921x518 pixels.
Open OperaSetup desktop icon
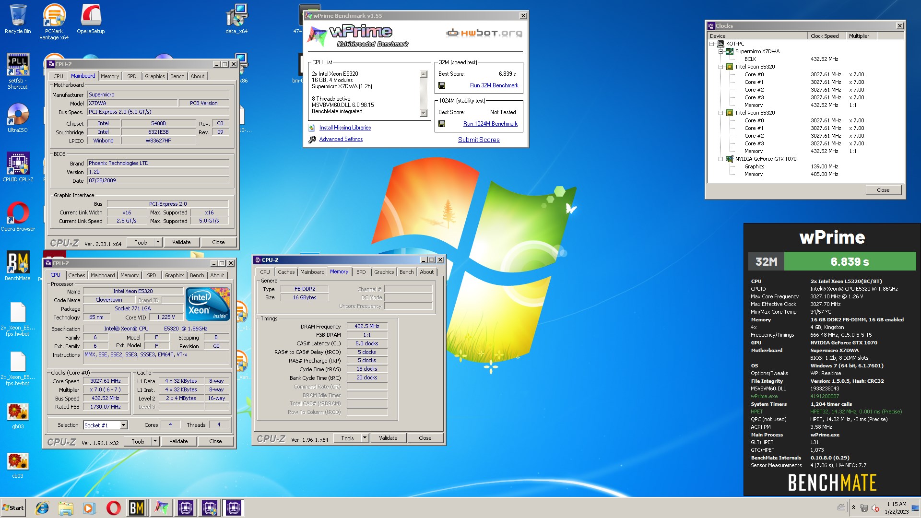[x=91, y=19]
